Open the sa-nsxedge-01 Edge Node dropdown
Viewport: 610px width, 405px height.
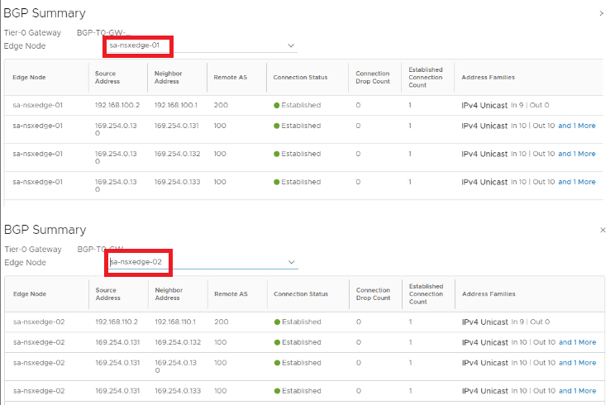click(x=290, y=45)
